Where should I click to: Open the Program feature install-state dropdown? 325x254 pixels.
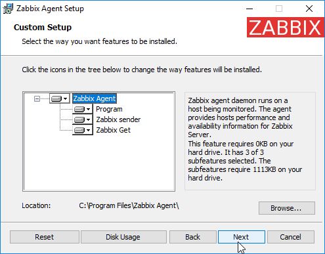[x=83, y=109]
